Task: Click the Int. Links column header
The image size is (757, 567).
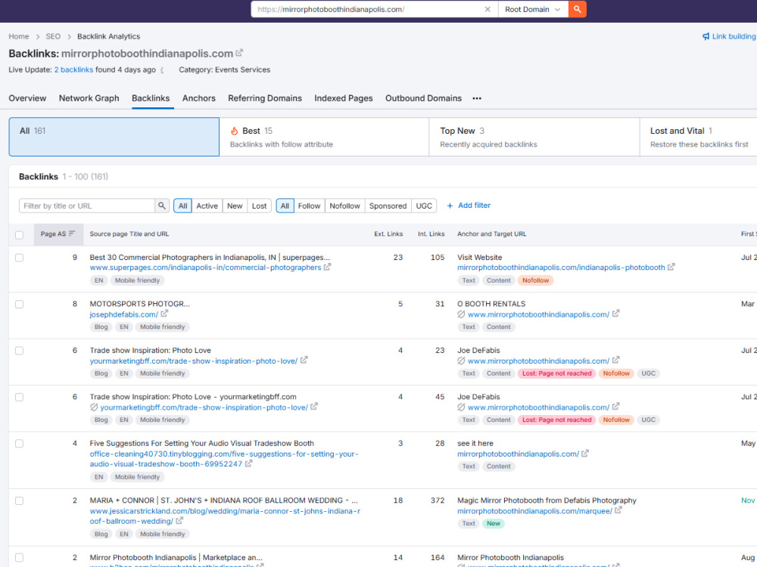Action: tap(431, 234)
